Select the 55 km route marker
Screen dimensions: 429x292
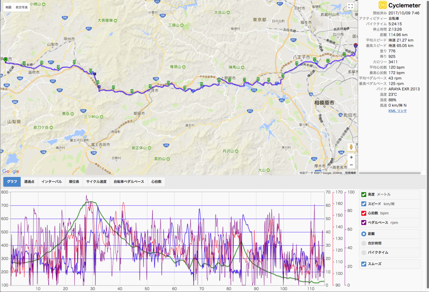pyautogui.click(x=185, y=87)
